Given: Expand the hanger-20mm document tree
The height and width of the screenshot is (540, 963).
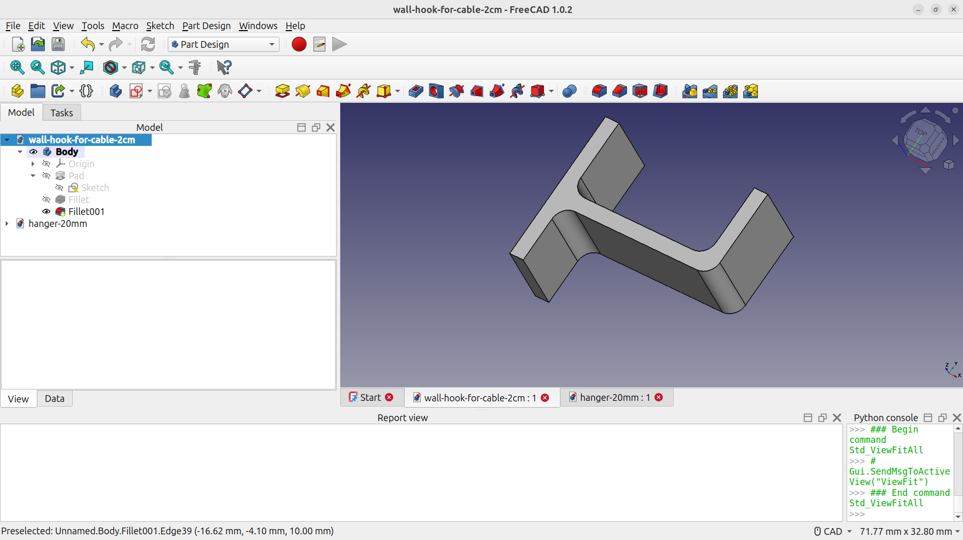Looking at the screenshot, I should [x=7, y=224].
